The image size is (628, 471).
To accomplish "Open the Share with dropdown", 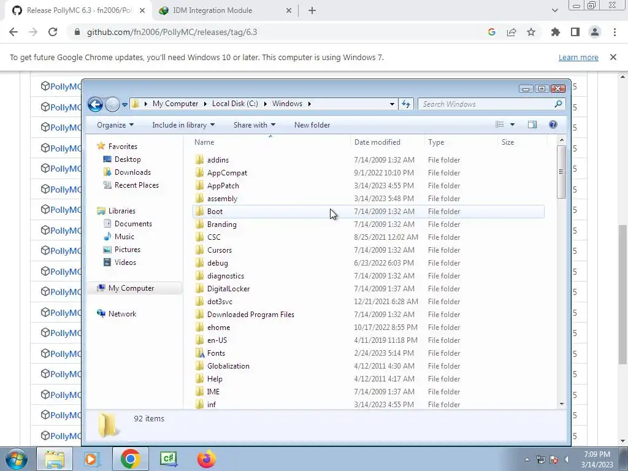I will [255, 125].
